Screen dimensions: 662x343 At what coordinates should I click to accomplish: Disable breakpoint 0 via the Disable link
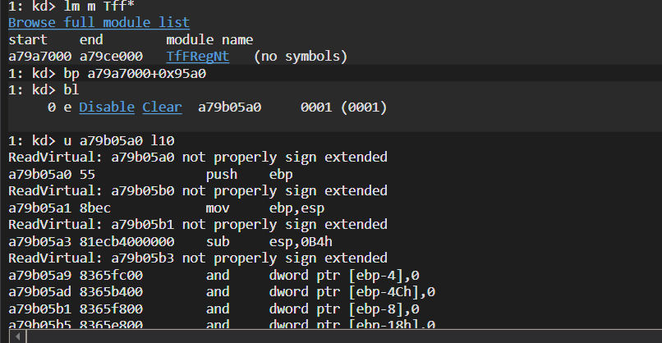click(x=107, y=107)
